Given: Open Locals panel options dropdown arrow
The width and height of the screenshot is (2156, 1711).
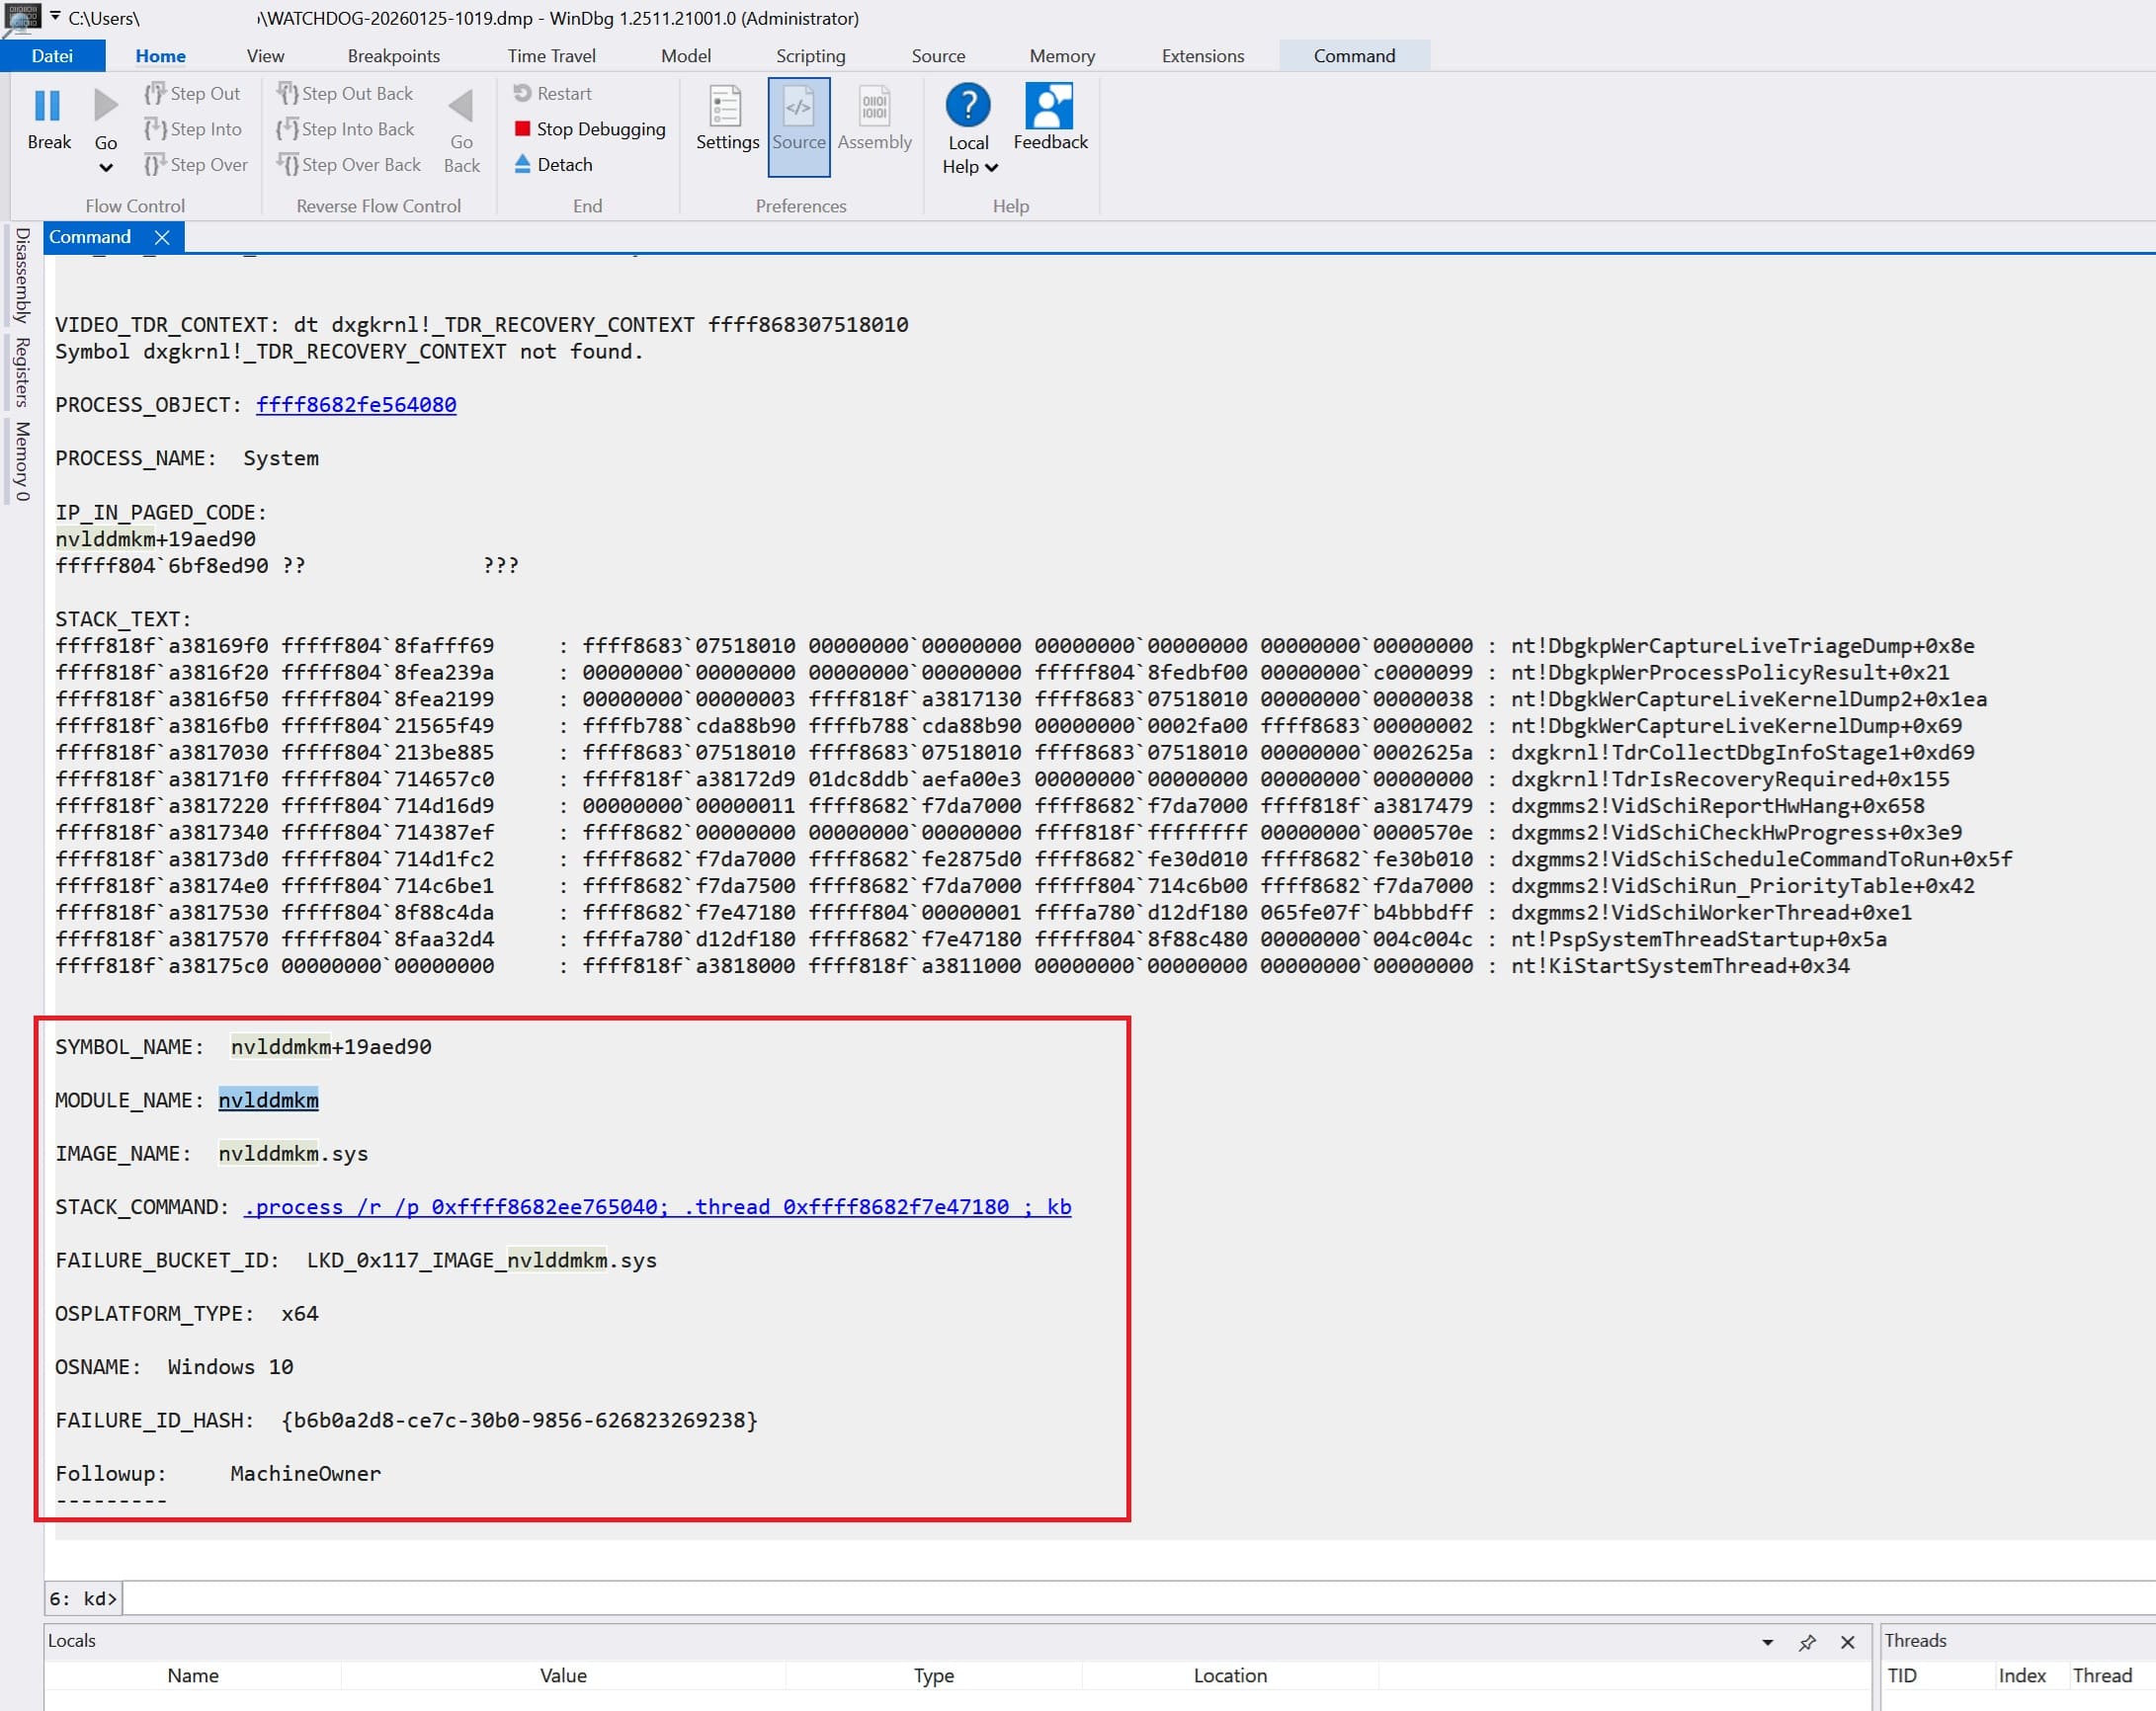Looking at the screenshot, I should point(1767,1643).
